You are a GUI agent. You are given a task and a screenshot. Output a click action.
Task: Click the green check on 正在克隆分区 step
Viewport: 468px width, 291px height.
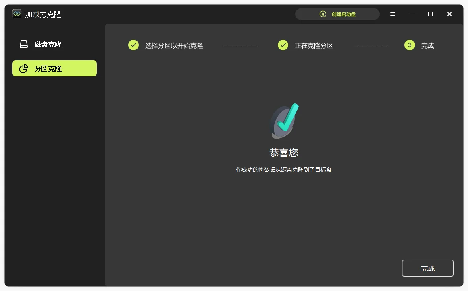[283, 45]
